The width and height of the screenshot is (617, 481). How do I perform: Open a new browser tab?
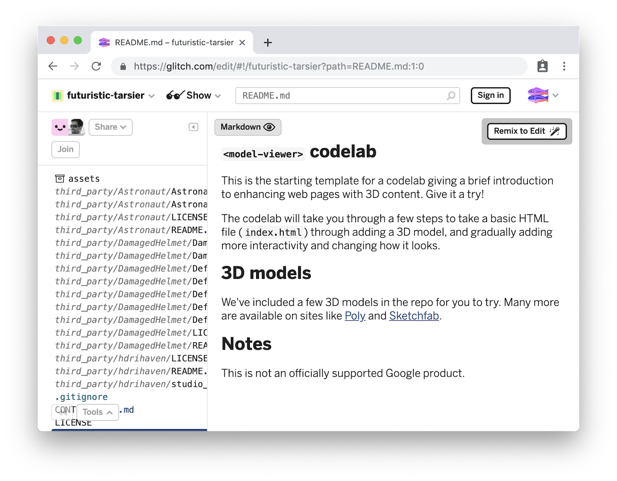[x=268, y=42]
